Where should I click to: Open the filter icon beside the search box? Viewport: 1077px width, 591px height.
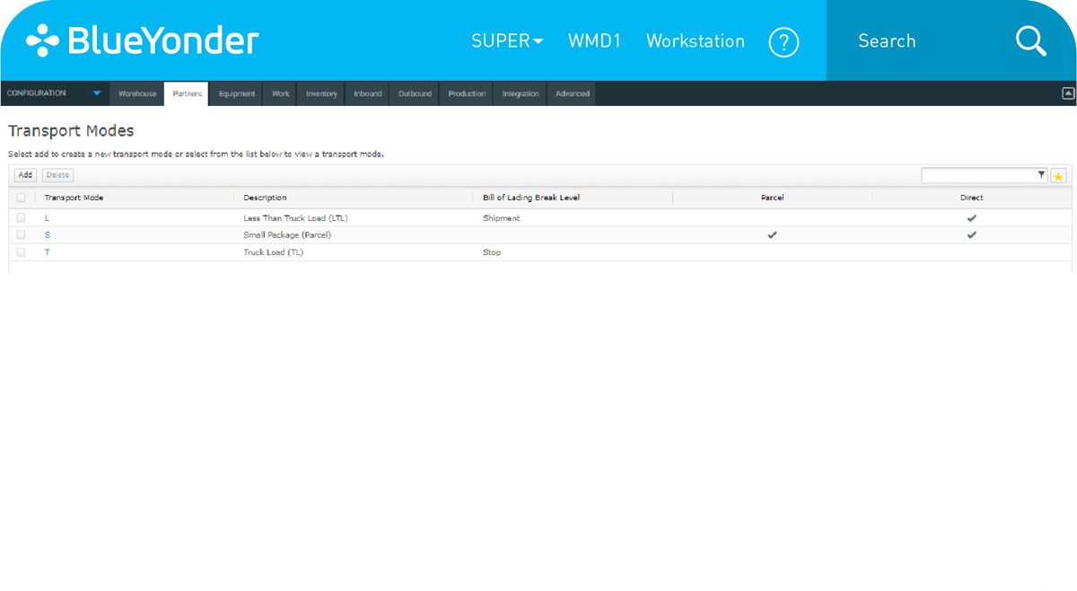point(1039,174)
